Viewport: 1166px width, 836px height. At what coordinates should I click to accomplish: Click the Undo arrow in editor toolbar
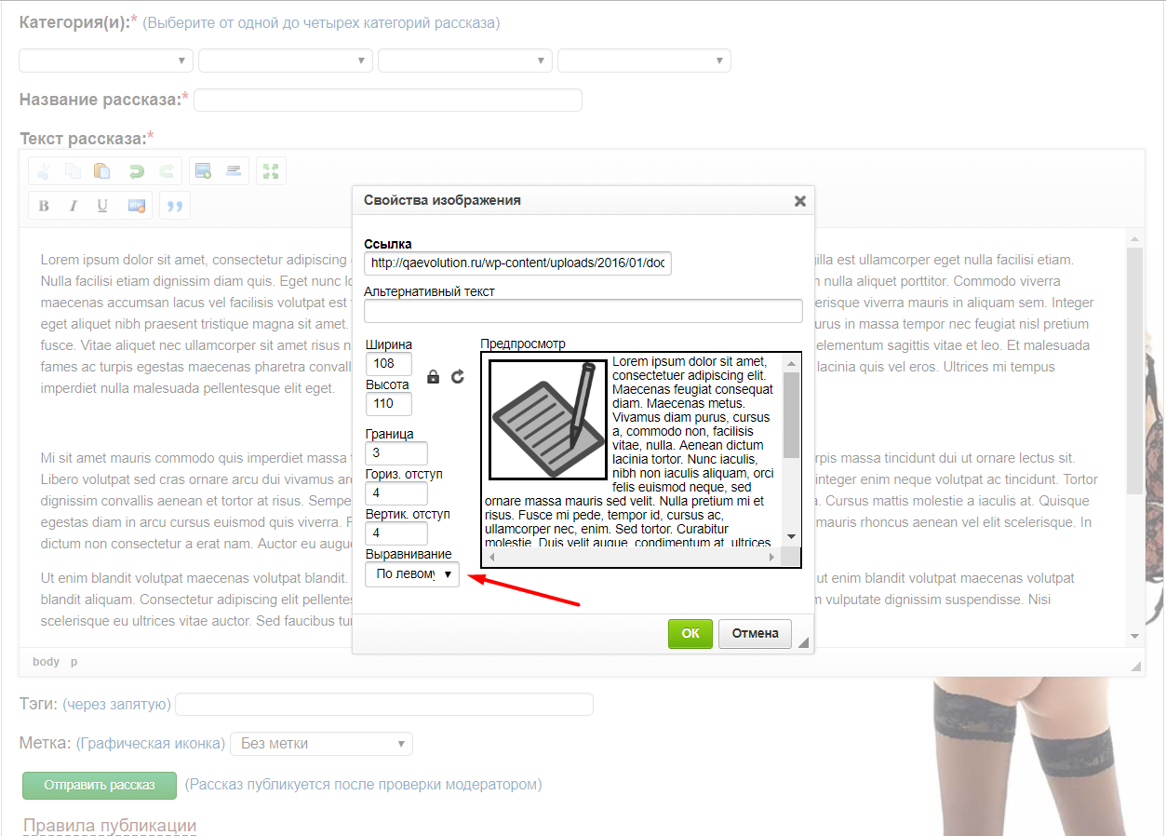[x=136, y=171]
